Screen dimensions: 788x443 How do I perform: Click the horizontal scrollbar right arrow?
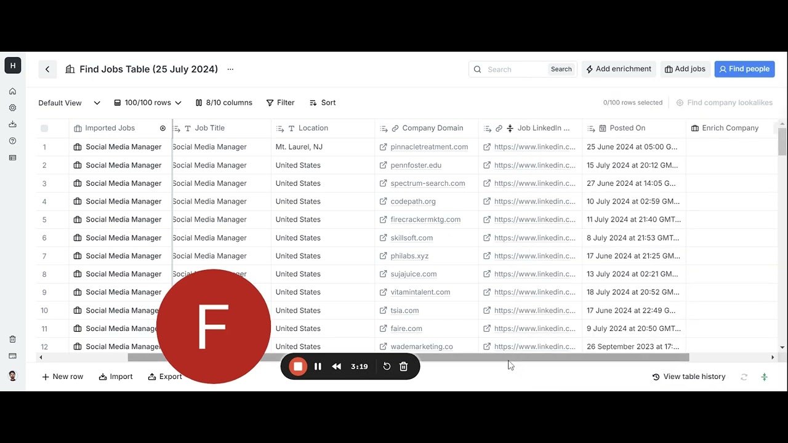pyautogui.click(x=773, y=357)
